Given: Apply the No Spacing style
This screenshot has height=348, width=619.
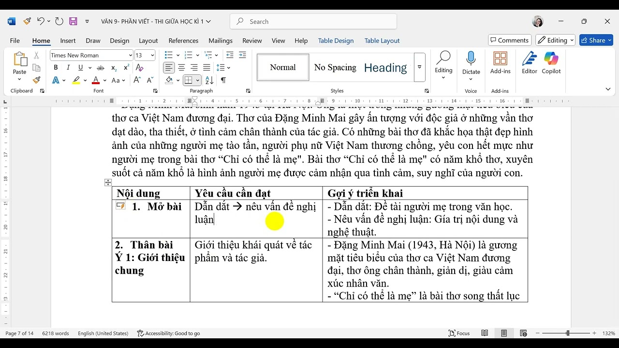Looking at the screenshot, I should point(335,67).
